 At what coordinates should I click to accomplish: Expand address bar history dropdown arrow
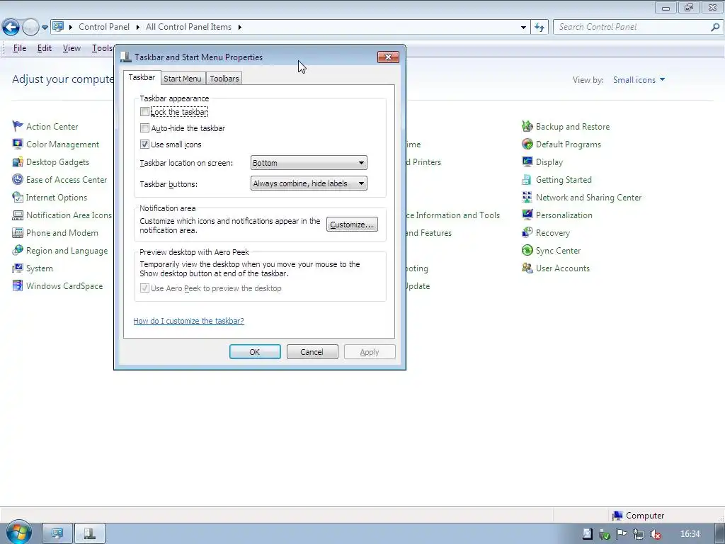[x=523, y=28]
